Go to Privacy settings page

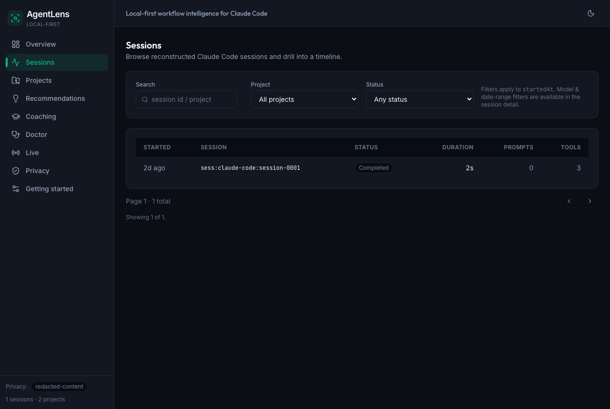57,171
